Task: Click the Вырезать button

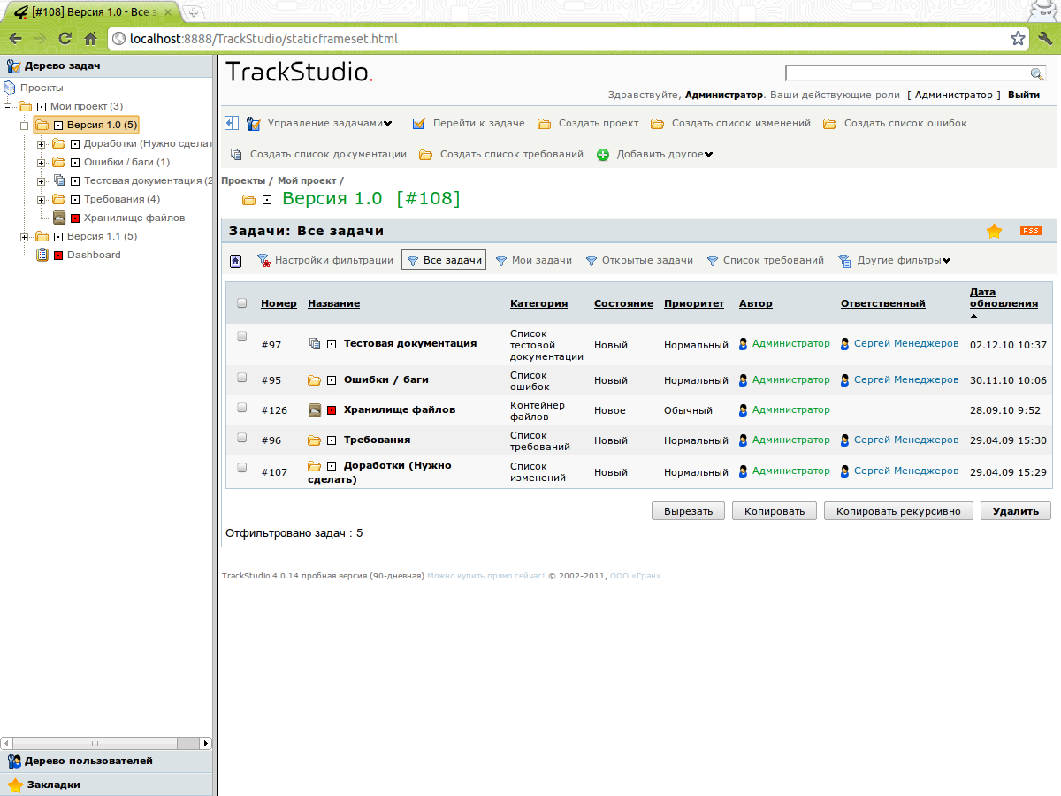Action: click(x=688, y=511)
